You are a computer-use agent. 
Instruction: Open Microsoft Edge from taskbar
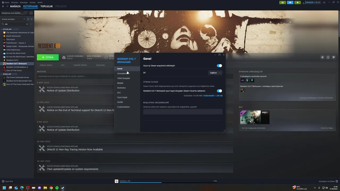22,188
